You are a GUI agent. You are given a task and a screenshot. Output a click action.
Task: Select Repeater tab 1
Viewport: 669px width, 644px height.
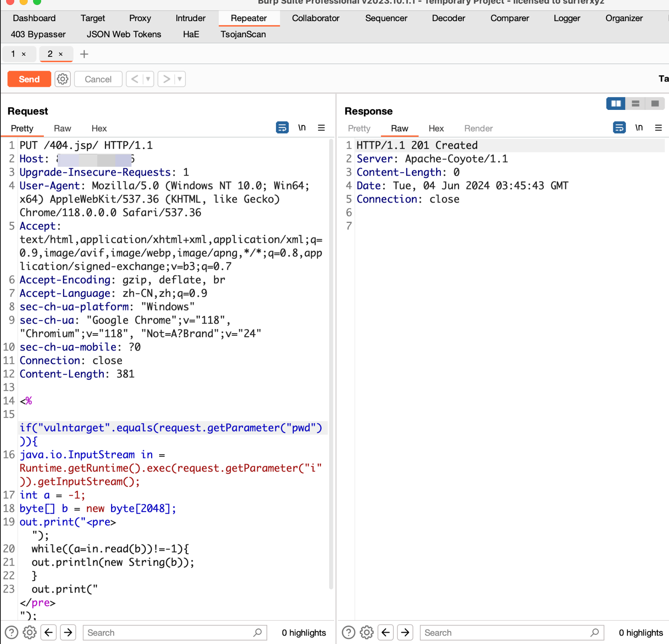click(x=13, y=54)
